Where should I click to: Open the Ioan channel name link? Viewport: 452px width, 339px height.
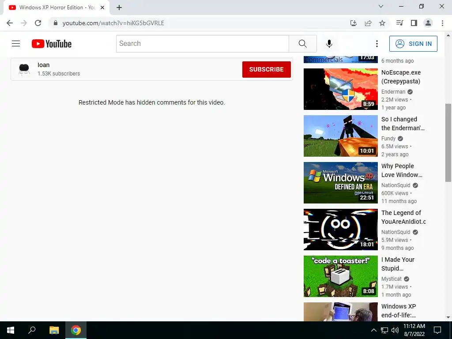pyautogui.click(x=44, y=65)
